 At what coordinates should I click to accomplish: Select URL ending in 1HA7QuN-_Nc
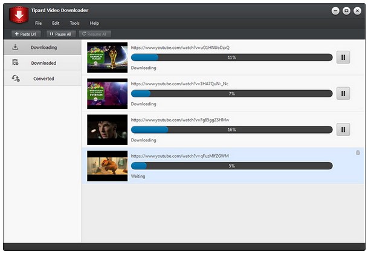point(179,83)
